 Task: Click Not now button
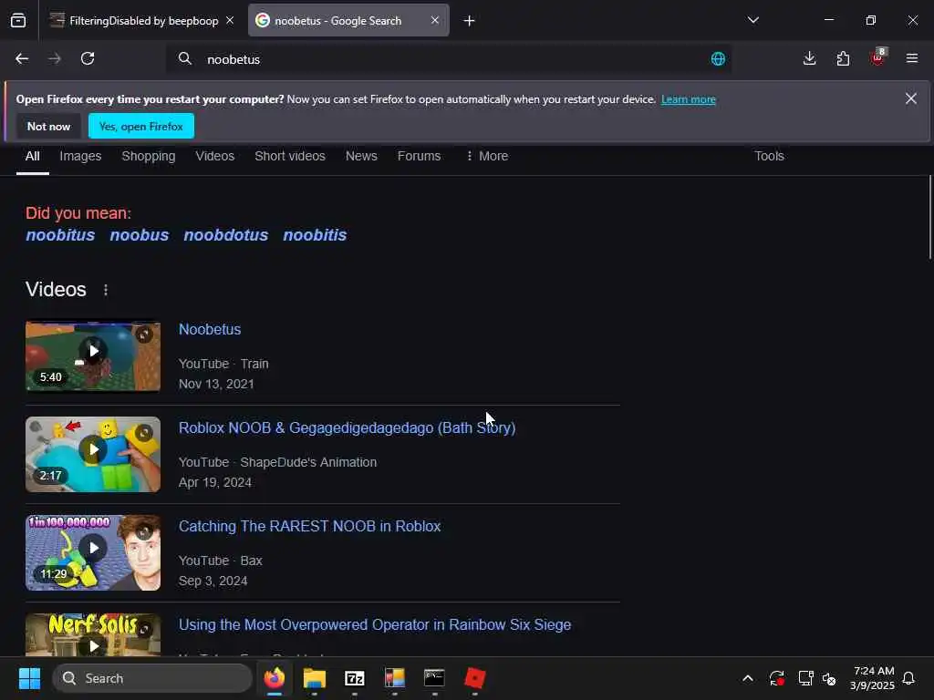(48, 126)
